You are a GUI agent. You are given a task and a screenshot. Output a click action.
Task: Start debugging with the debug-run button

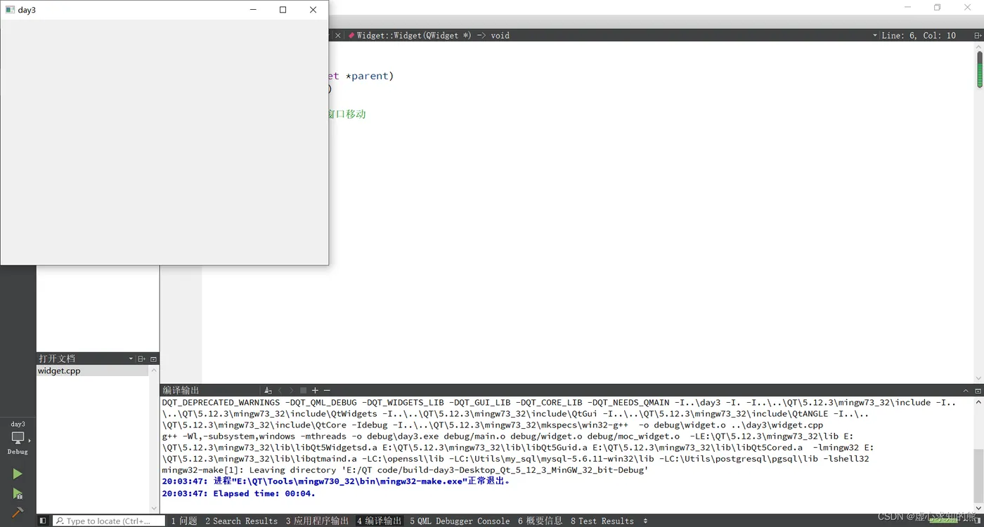(18, 493)
